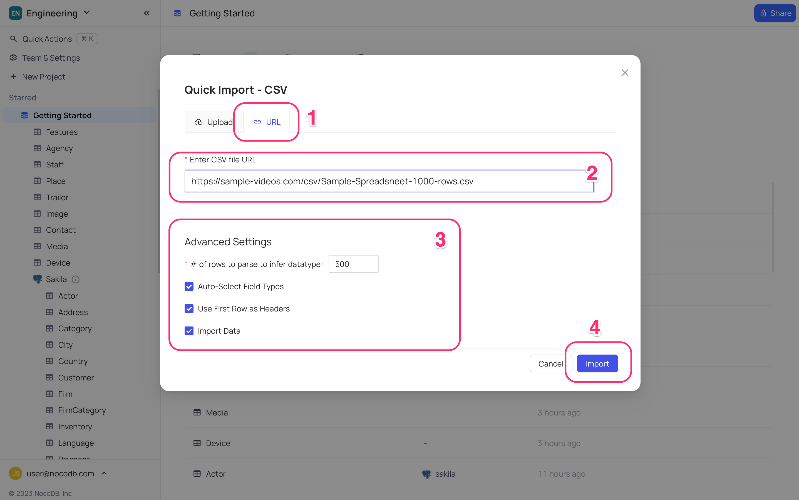
Task: Click the Quick Actions search icon
Action: (14, 39)
